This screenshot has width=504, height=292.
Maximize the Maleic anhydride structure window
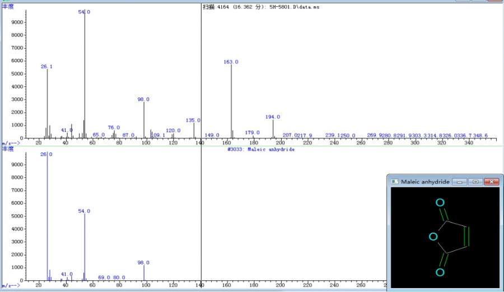click(475, 182)
